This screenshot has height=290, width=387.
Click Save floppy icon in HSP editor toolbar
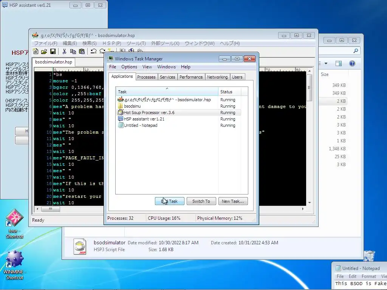pos(53,51)
